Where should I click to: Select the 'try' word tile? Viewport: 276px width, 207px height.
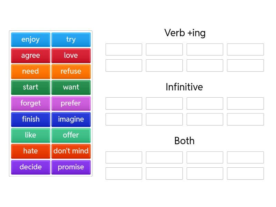coord(71,39)
